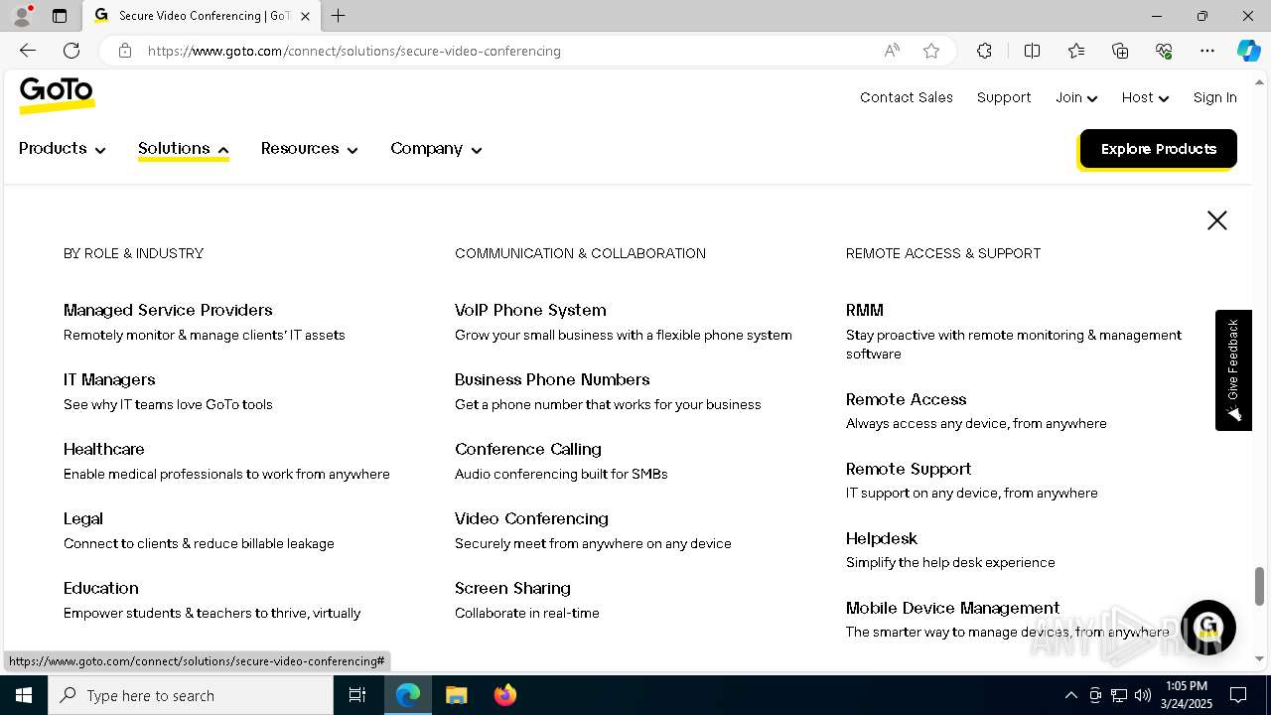The width and height of the screenshot is (1271, 715).
Task: Open browser Collections
Action: tap(1120, 51)
